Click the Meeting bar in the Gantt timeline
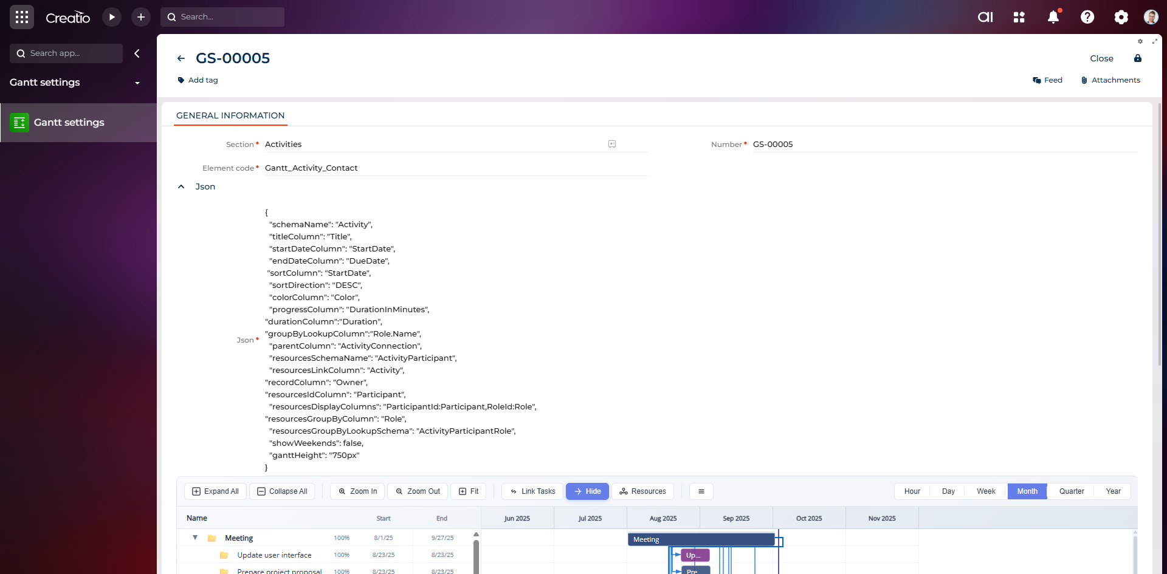 pos(700,539)
